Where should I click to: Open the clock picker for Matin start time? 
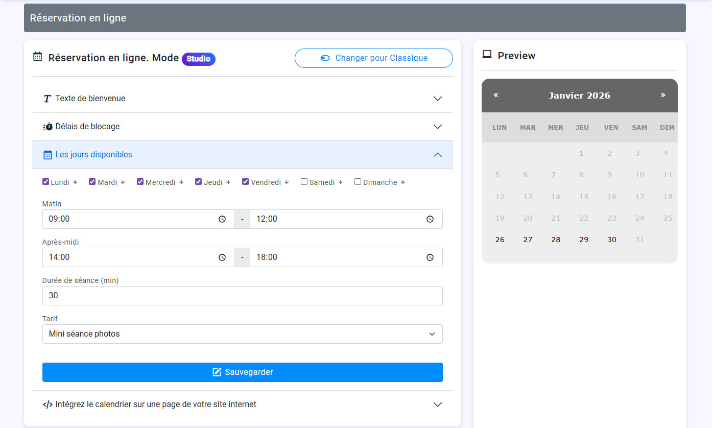[x=222, y=219]
